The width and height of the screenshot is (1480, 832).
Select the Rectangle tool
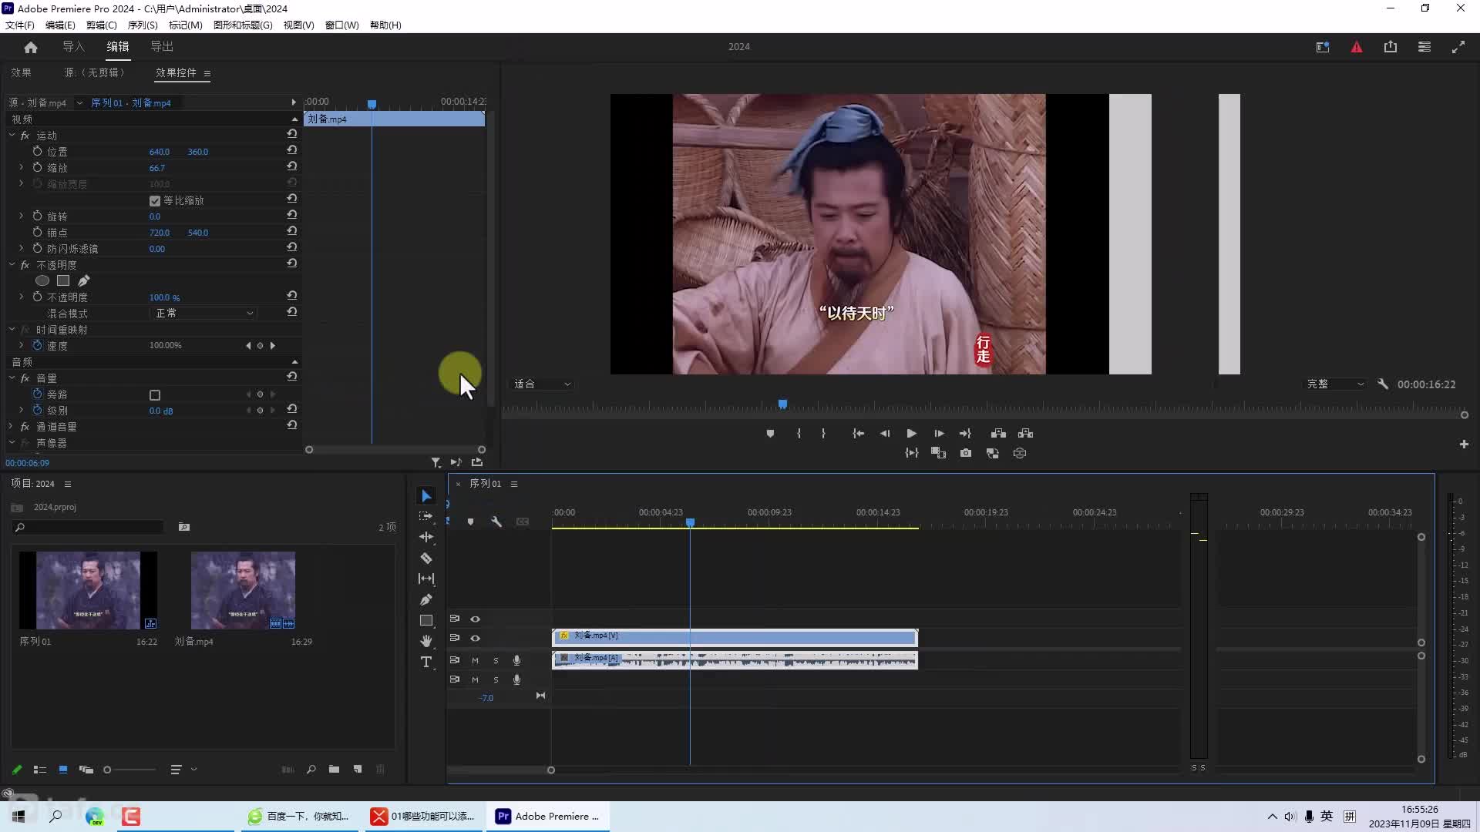click(x=426, y=620)
